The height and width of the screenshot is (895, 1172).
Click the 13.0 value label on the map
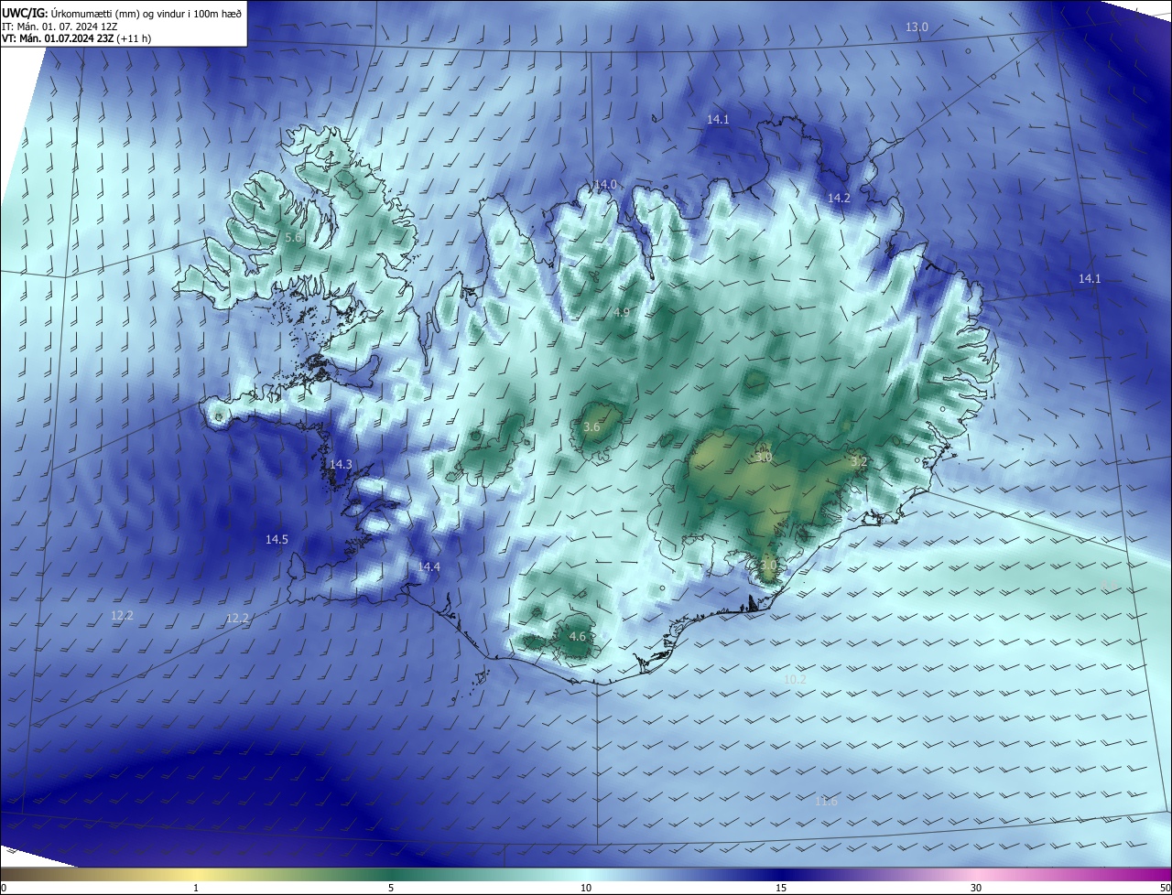tap(917, 27)
